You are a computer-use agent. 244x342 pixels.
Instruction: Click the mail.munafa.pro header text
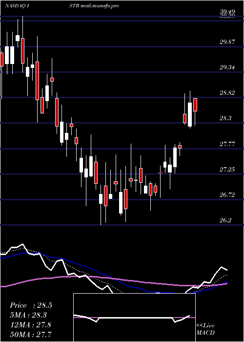pos(100,6)
